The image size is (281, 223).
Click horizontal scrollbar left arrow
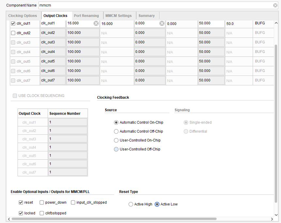(x=8, y=219)
